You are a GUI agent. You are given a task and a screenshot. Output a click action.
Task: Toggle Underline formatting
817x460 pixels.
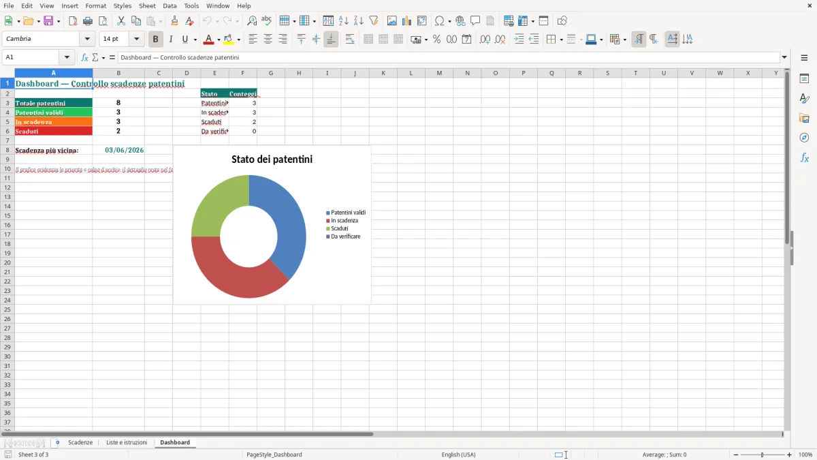tap(185, 40)
